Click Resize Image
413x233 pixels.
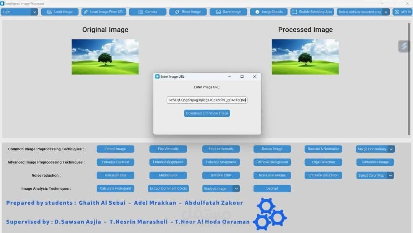pyautogui.click(x=272, y=149)
